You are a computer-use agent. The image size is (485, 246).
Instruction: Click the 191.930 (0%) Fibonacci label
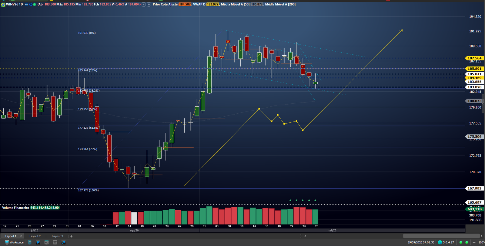click(x=87, y=33)
